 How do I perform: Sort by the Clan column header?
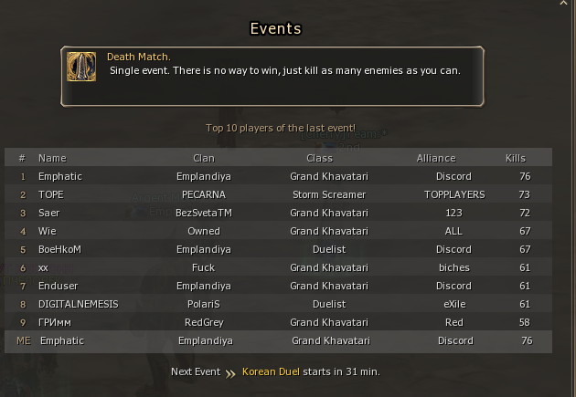pos(203,158)
